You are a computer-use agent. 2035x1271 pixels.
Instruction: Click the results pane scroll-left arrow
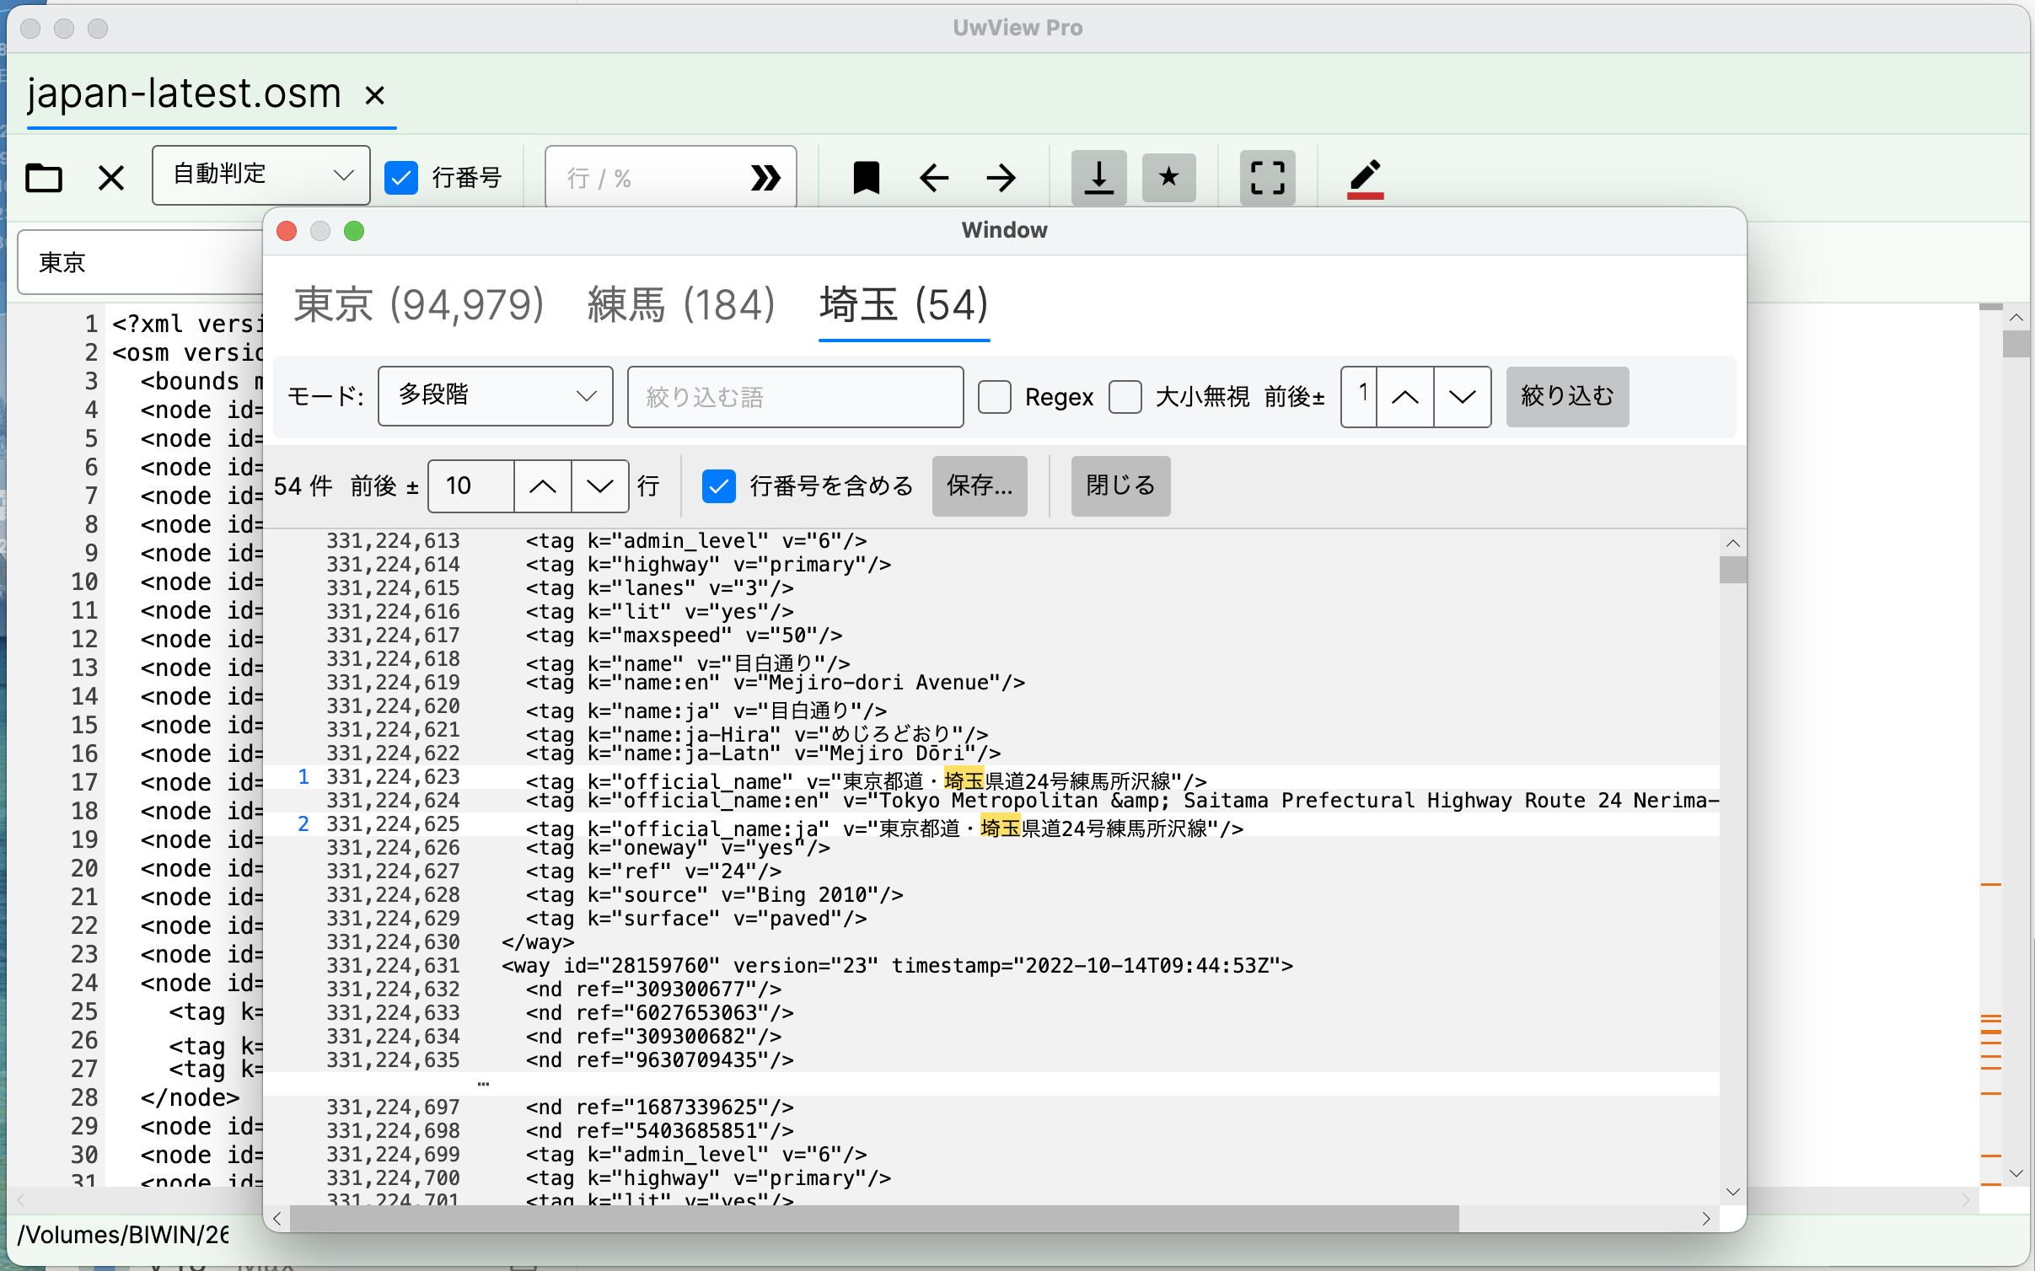tap(277, 1219)
